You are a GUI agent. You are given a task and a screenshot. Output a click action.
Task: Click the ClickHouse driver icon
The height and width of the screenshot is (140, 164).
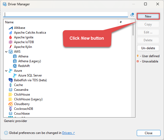point(11,94)
